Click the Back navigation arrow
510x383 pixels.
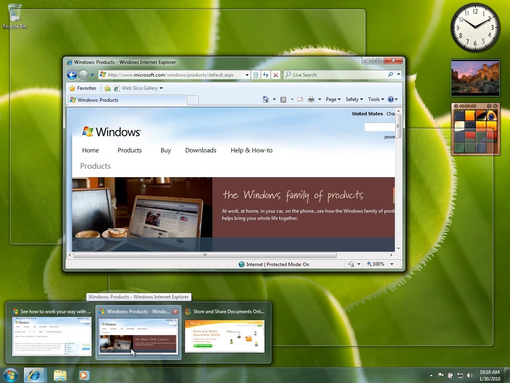coord(72,75)
